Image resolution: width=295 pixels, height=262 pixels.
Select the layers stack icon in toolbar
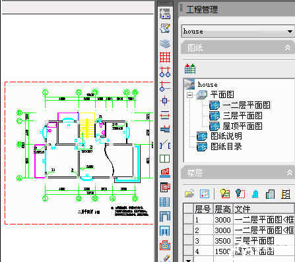[x=165, y=43]
